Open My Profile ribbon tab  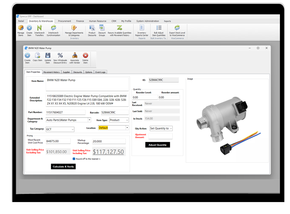click(x=126, y=21)
